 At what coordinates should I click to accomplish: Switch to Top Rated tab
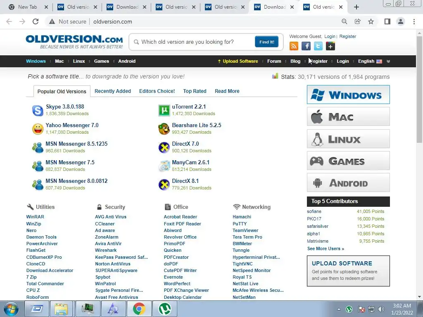(195, 91)
